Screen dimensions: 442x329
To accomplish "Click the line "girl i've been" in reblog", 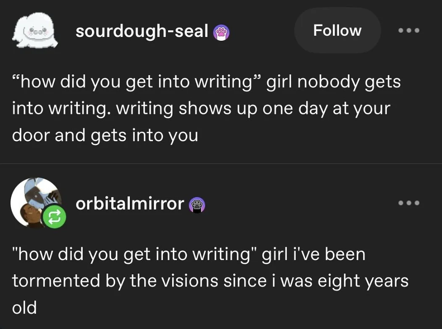I will tap(313, 254).
